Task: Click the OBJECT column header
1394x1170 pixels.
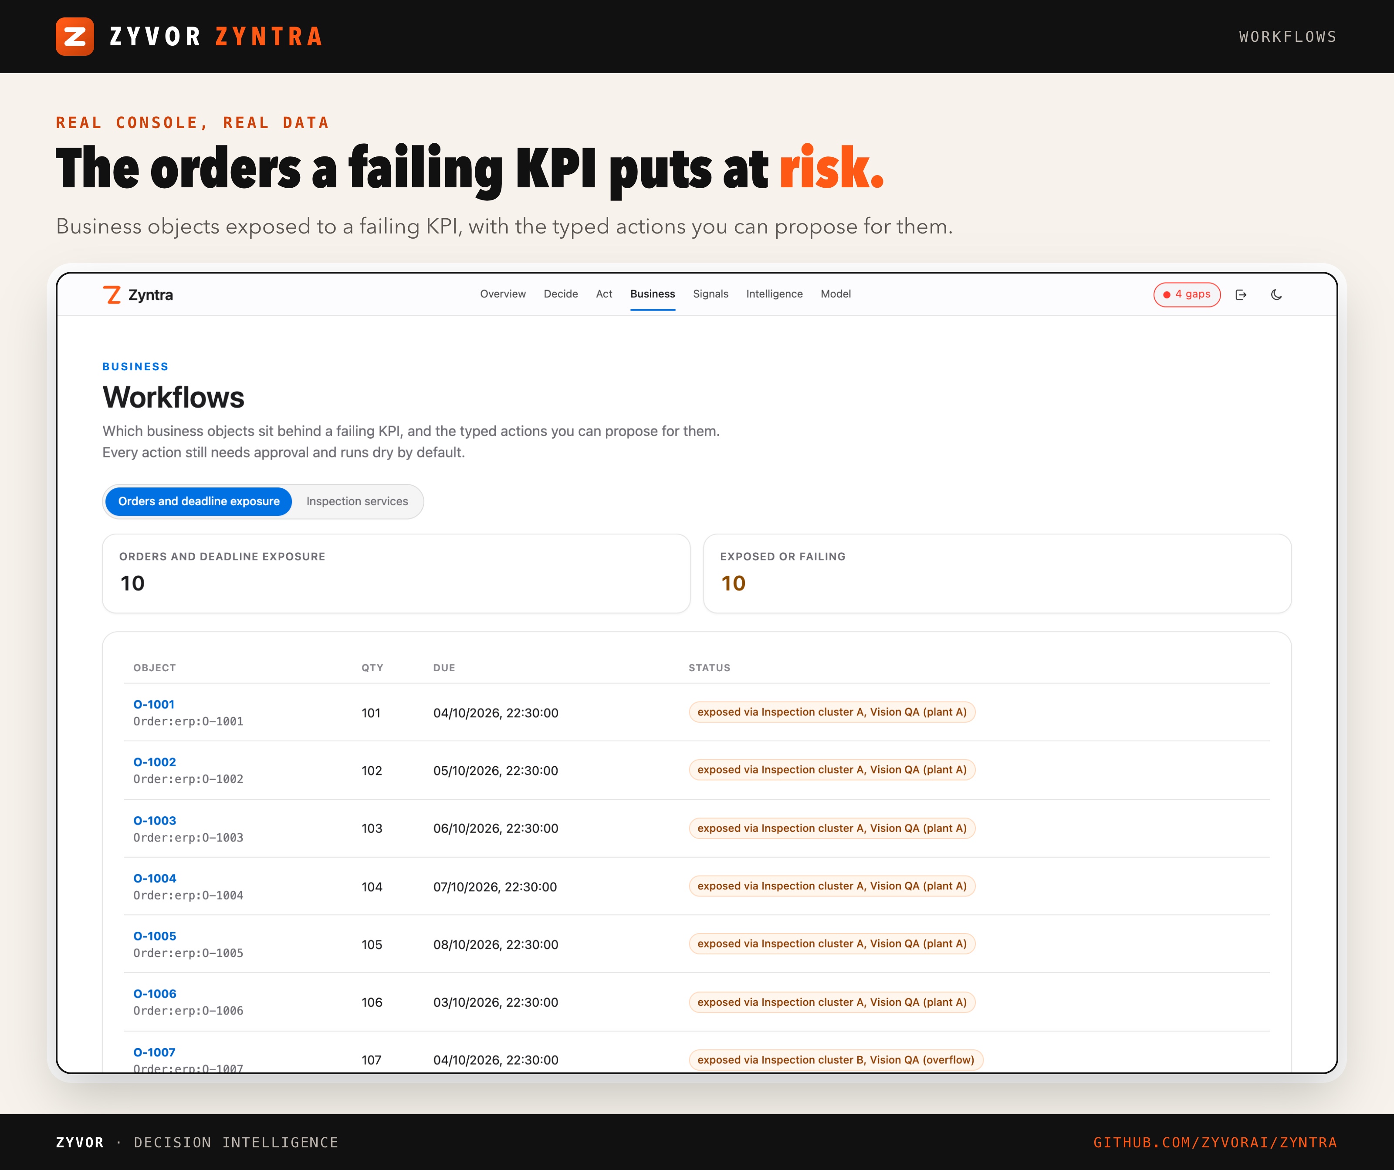Action: point(155,668)
